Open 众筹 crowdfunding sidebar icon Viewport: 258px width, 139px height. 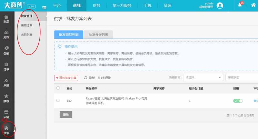point(6,82)
